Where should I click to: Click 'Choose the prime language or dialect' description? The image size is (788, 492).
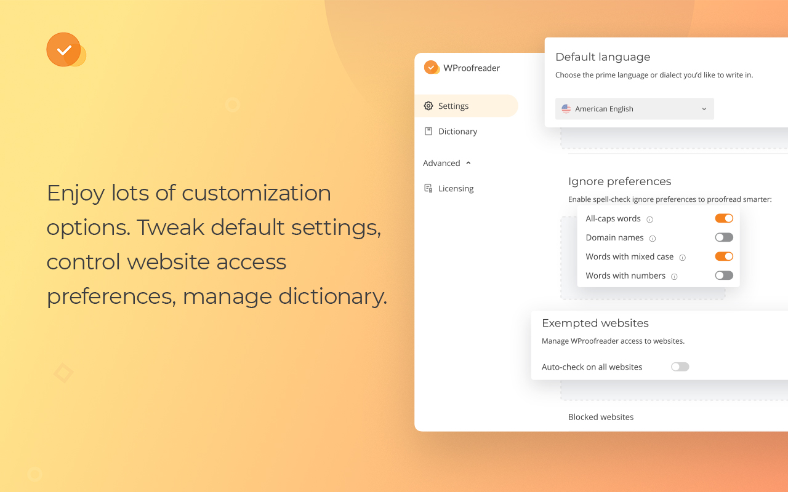point(654,75)
